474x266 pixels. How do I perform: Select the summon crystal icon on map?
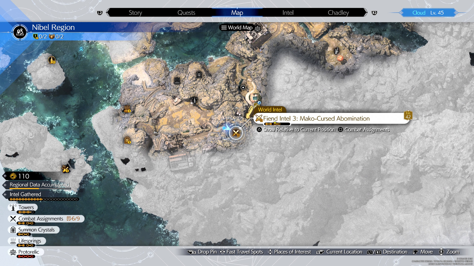click(199, 75)
